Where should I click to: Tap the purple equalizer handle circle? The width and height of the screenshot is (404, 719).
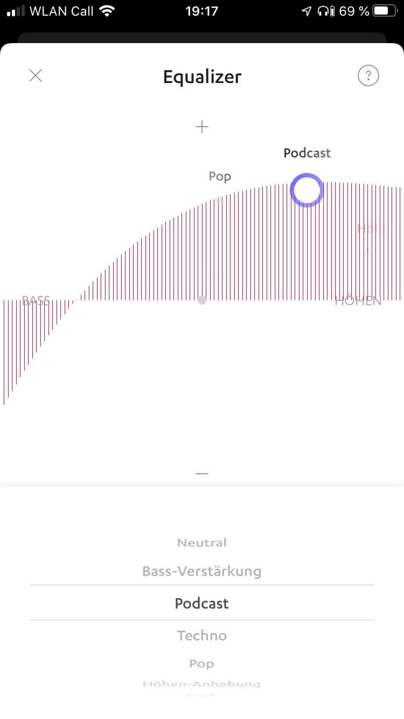tap(307, 190)
